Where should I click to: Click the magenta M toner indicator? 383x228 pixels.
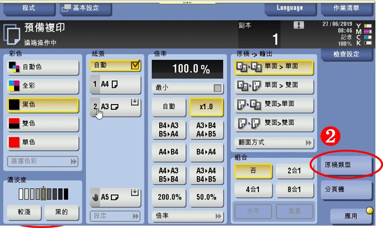[x=368, y=32]
